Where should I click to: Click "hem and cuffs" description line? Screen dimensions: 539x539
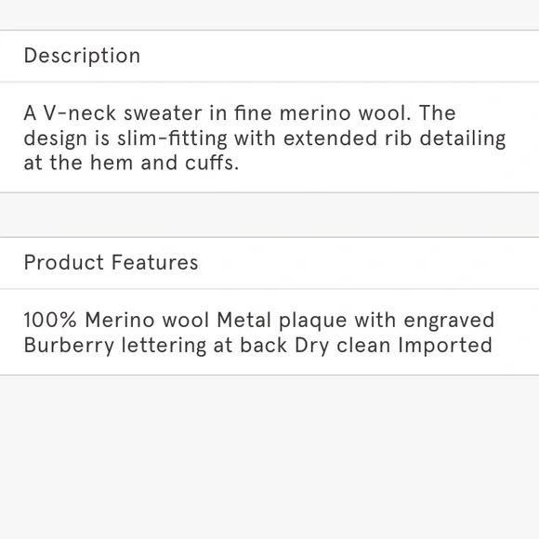164,163
